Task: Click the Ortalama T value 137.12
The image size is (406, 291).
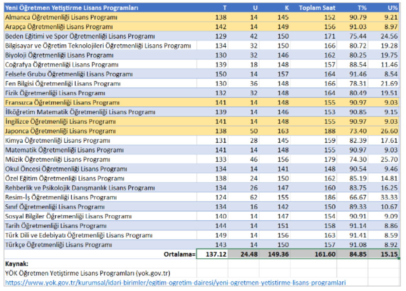Action: pos(216,254)
